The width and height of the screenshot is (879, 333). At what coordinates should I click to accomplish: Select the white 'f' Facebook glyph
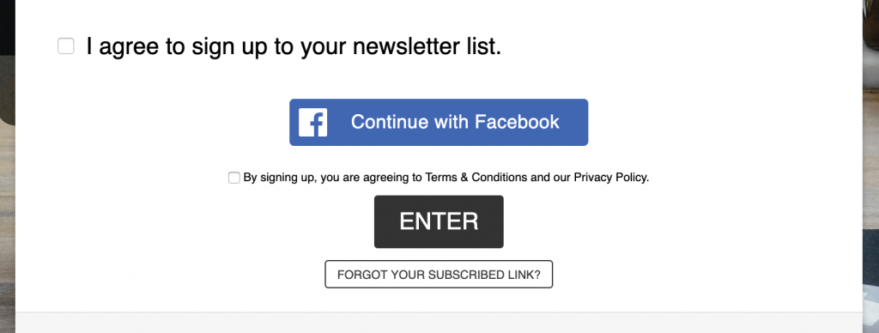(317, 124)
